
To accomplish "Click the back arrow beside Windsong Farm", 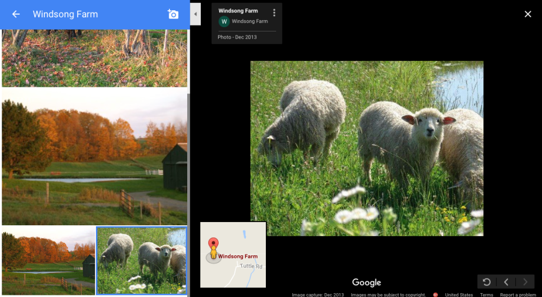I will (x=16, y=14).
